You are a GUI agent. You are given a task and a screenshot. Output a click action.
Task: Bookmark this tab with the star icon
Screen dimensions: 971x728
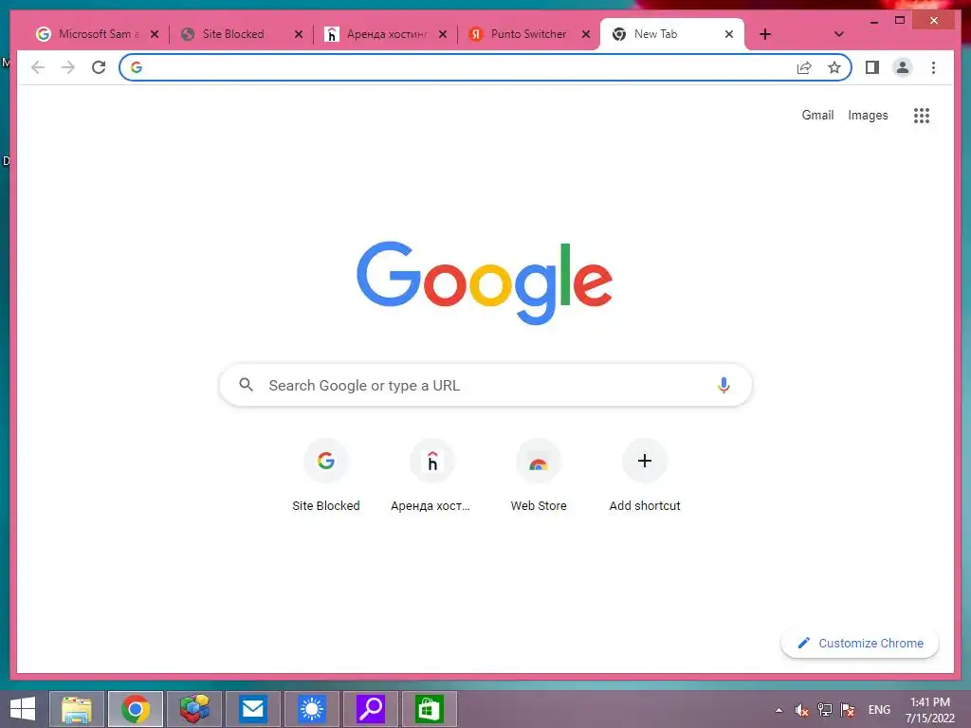pyautogui.click(x=834, y=67)
